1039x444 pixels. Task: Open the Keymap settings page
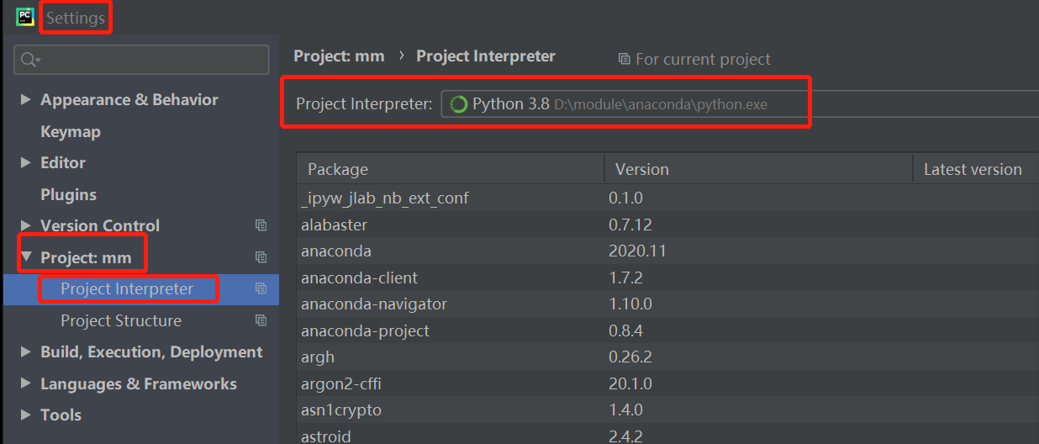tap(71, 131)
